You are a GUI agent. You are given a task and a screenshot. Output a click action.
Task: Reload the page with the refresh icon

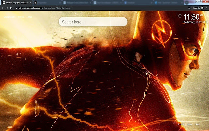[x=11, y=8]
